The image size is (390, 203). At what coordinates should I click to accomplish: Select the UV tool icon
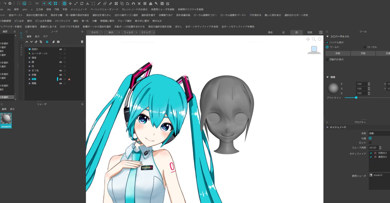point(145,3)
